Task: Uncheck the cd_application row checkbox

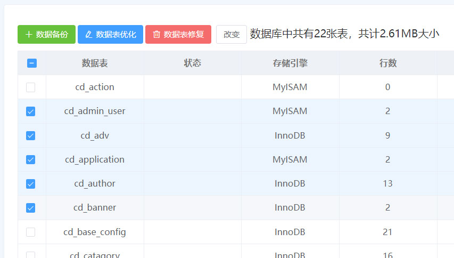Action: pos(31,160)
